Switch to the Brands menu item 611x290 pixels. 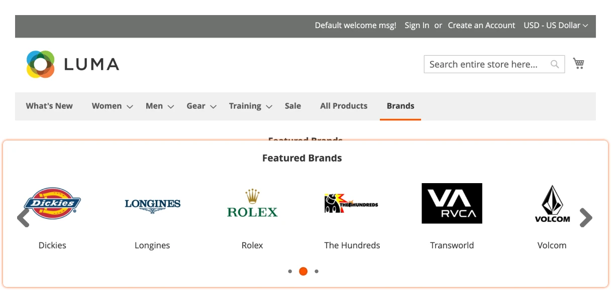[400, 106]
